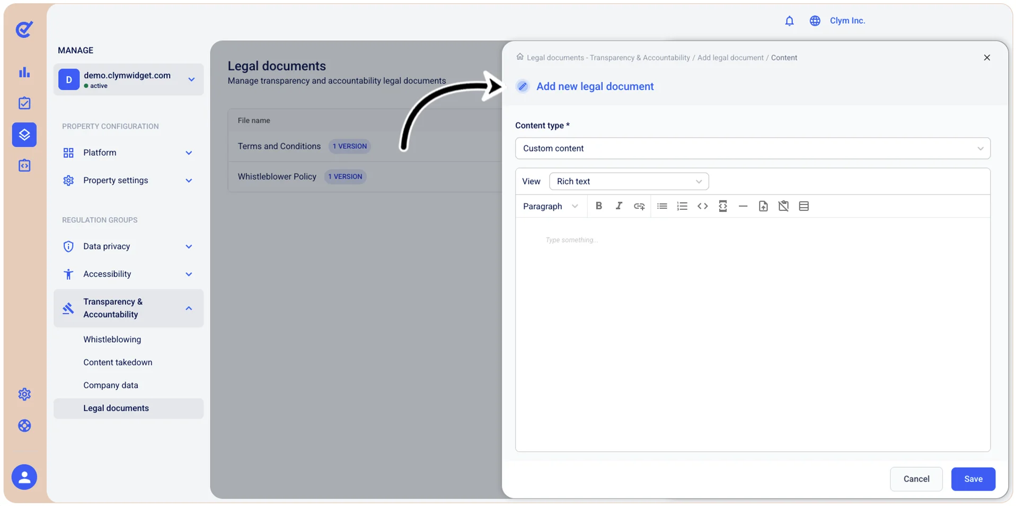Close the Add new legal document panel

pyautogui.click(x=986, y=57)
